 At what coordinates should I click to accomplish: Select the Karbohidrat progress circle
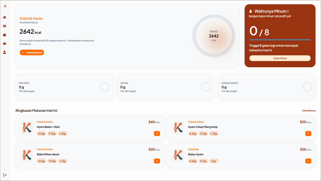coord(307,87)
